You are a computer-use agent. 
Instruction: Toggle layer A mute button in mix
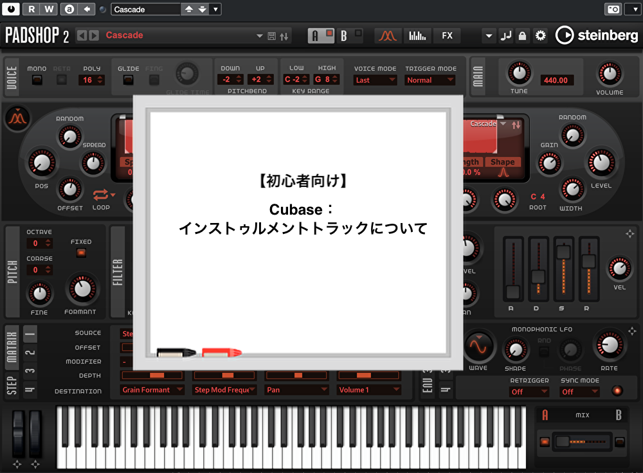[x=545, y=442]
